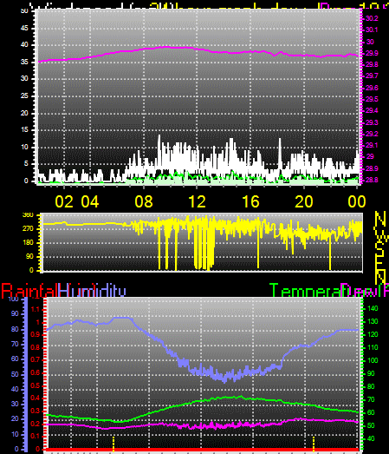Choose the green 90 temperature axis value
The image size is (389, 454).
[x=372, y=373]
